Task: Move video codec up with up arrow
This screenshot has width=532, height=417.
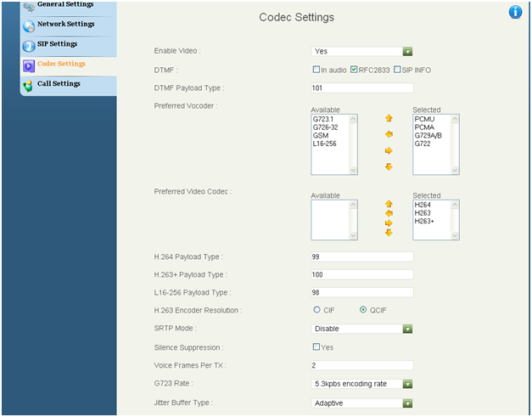Action: pos(389,204)
